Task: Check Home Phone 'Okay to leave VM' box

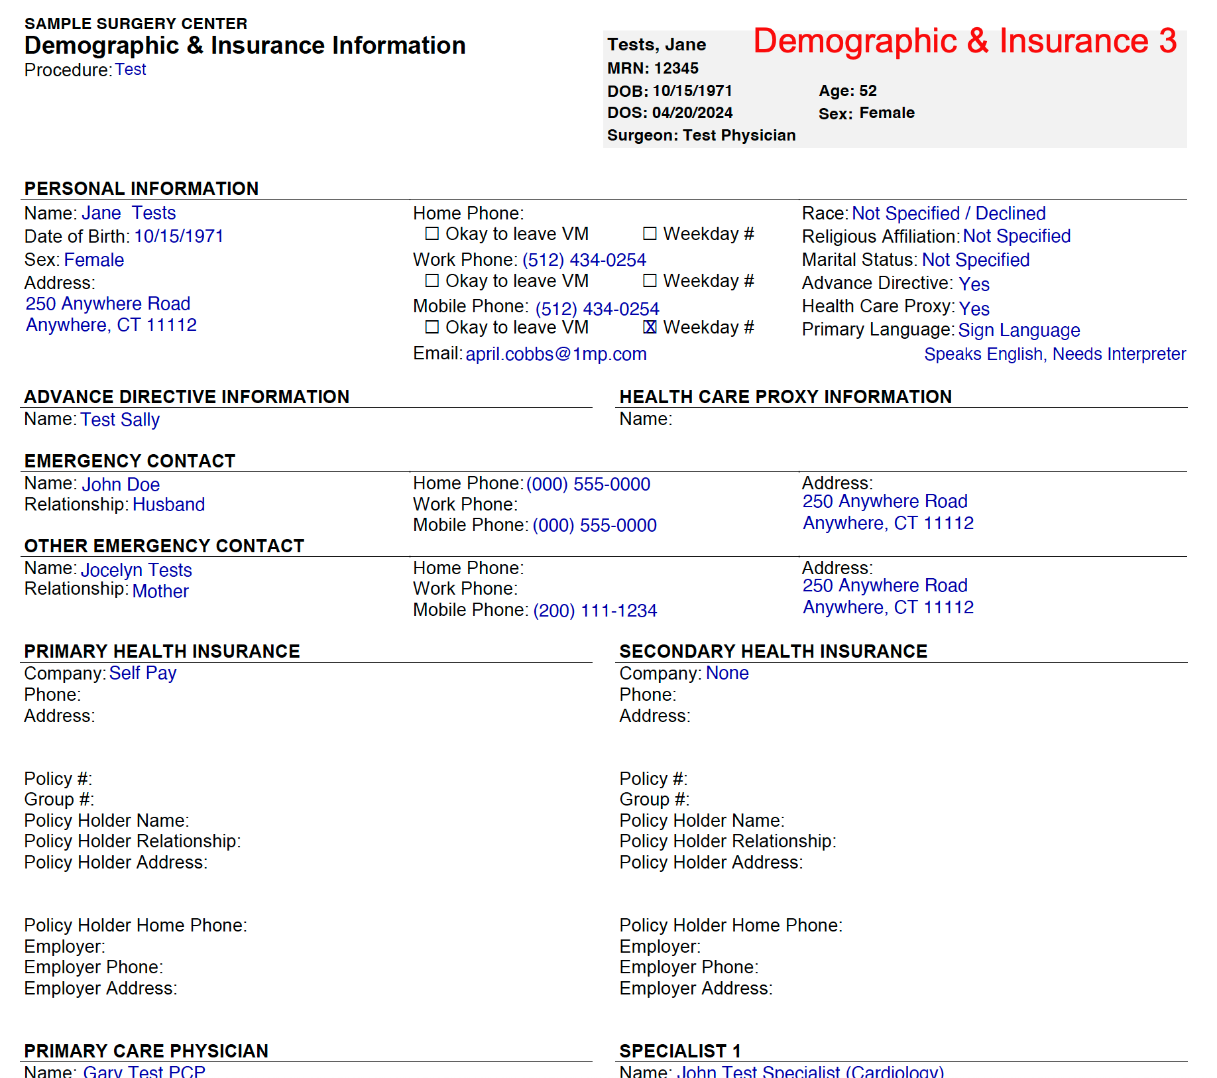Action: [x=432, y=233]
